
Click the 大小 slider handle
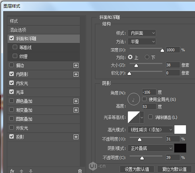click(136, 66)
